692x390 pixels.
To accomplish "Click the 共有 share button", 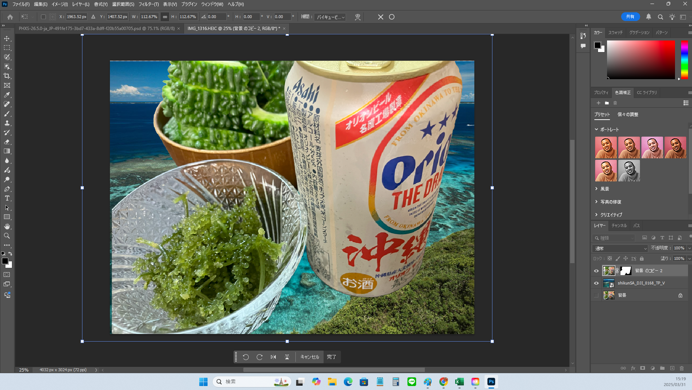I will (630, 17).
